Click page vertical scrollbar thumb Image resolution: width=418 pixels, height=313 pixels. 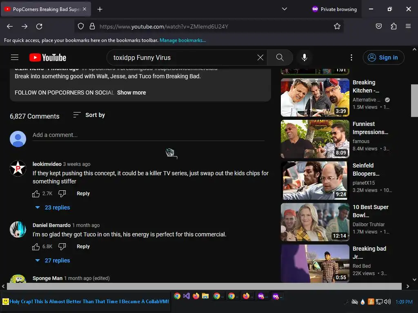click(x=414, y=101)
